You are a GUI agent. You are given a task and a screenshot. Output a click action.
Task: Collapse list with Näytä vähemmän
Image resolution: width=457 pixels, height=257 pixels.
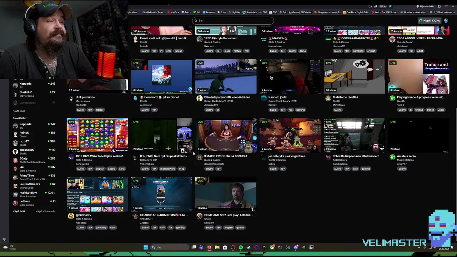click(x=46, y=211)
